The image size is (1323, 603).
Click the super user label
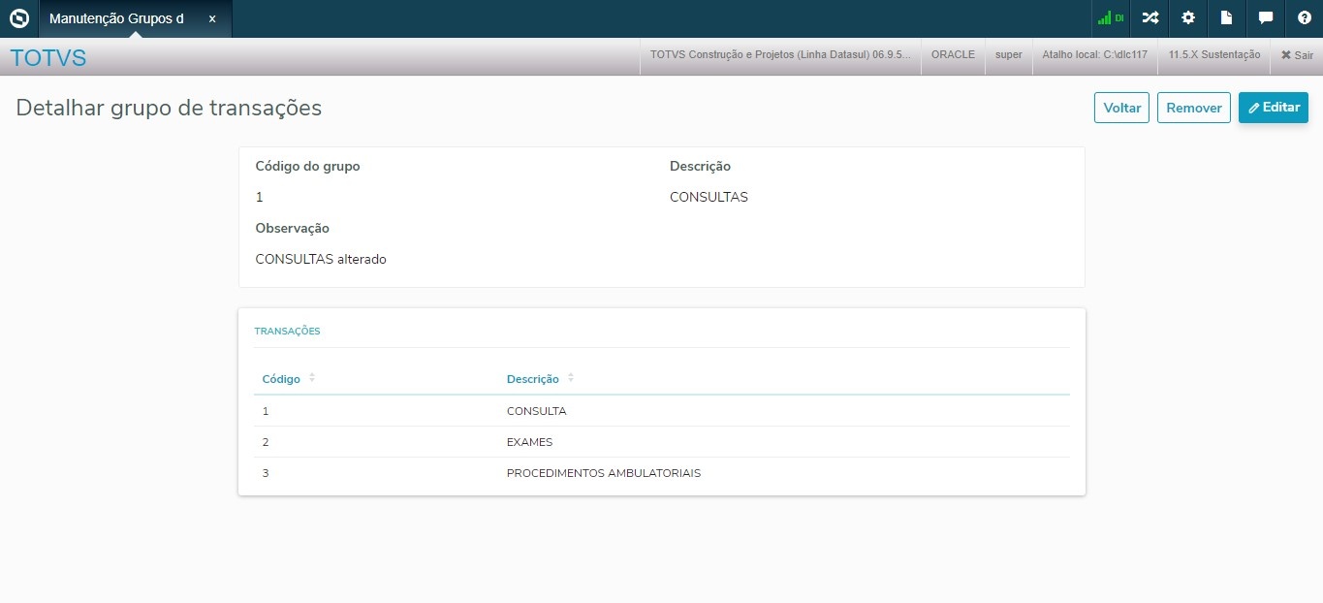(x=1009, y=55)
